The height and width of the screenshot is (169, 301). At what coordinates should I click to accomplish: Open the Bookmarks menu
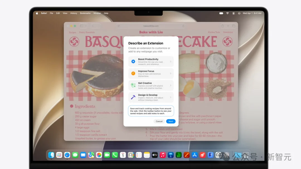85,13
